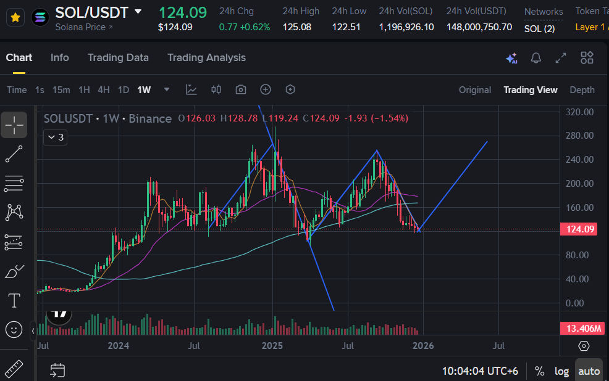Select the 1W interval

click(144, 90)
